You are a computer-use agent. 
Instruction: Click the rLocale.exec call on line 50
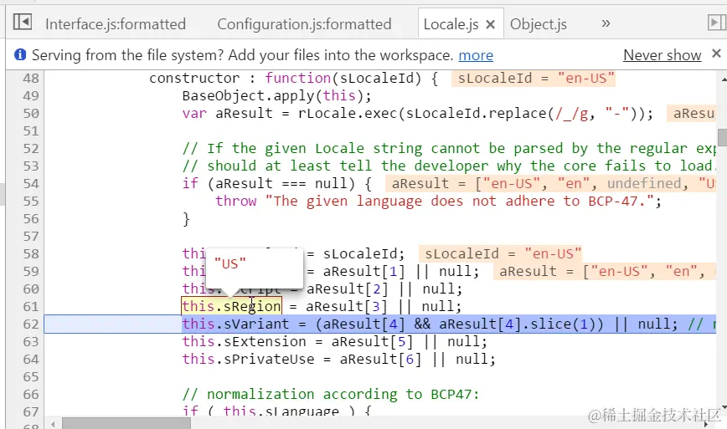coord(475,114)
